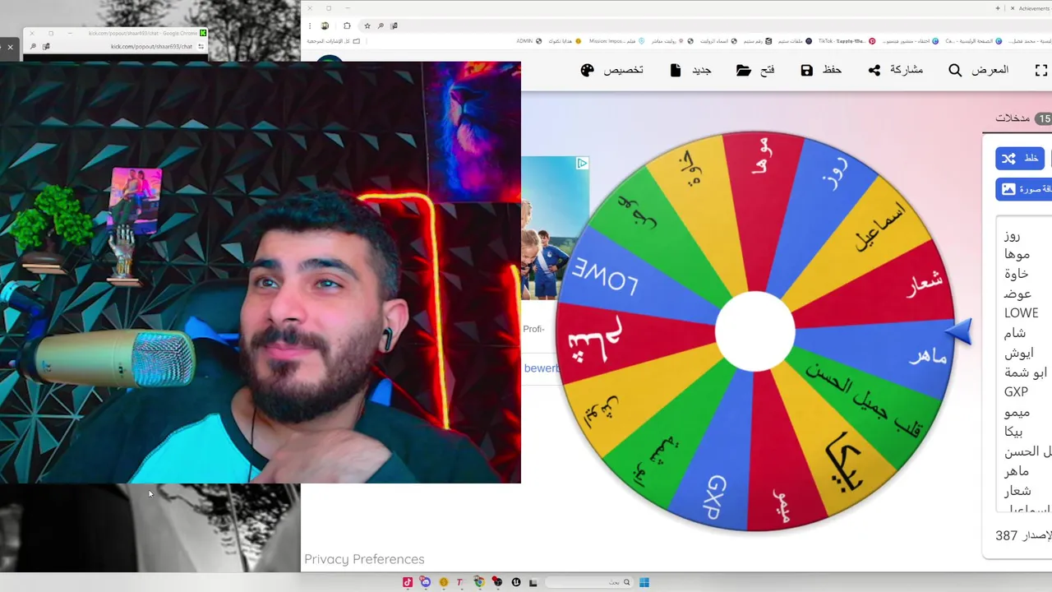
Task: Click the ميمو entry in the list
Action: coord(1017,412)
